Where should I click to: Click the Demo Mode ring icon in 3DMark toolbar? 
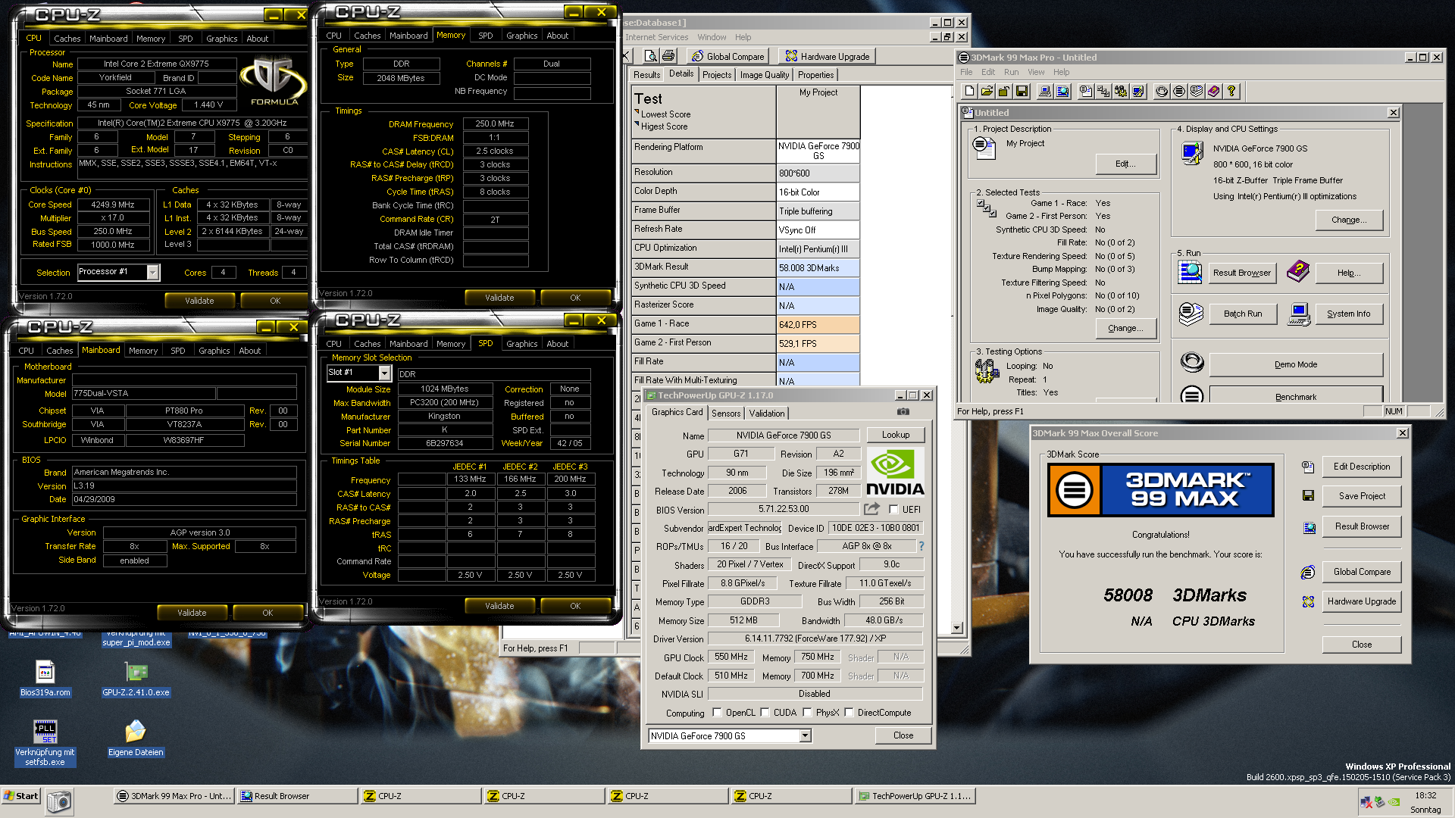[x=1162, y=92]
